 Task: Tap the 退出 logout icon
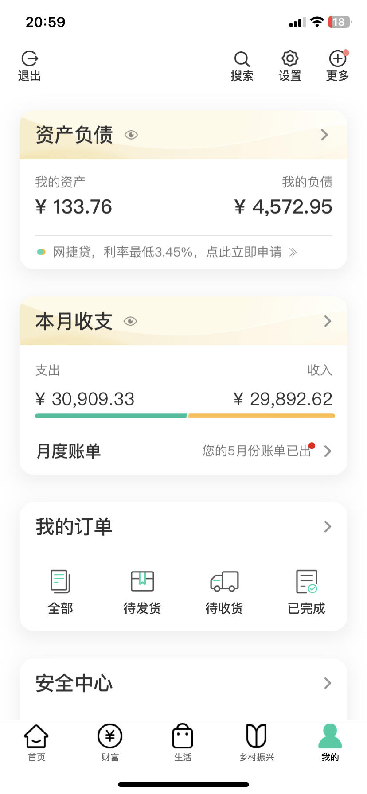pyautogui.click(x=30, y=59)
